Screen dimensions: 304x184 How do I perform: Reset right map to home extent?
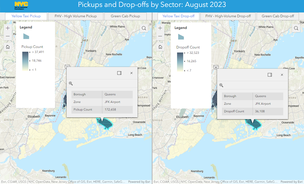pyautogui.click(x=160, y=47)
